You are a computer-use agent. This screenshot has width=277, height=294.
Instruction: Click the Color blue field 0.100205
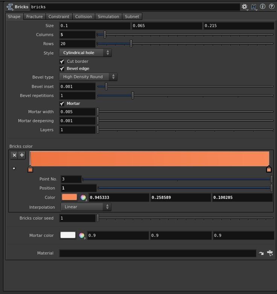242,197
